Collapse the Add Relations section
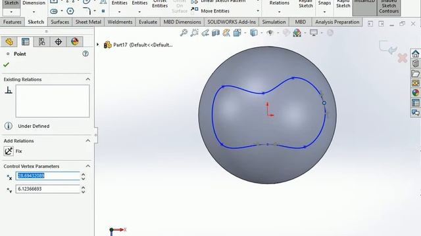Image resolution: width=421 pixels, height=236 pixels. point(87,141)
